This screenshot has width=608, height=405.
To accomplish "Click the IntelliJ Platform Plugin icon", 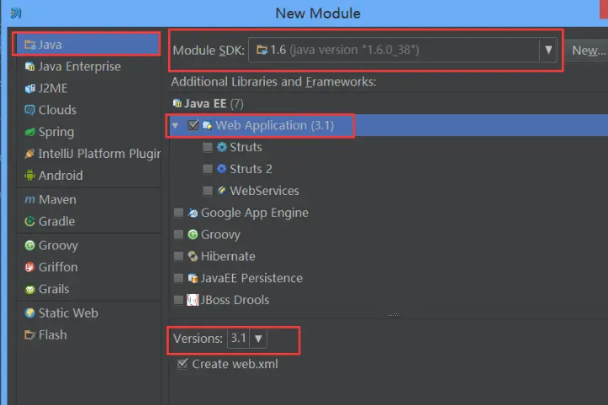I will pos(30,154).
